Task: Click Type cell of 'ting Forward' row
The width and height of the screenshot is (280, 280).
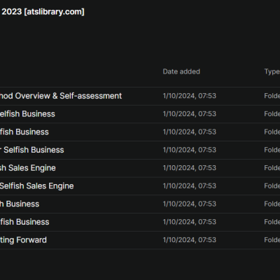Action: 272,240
